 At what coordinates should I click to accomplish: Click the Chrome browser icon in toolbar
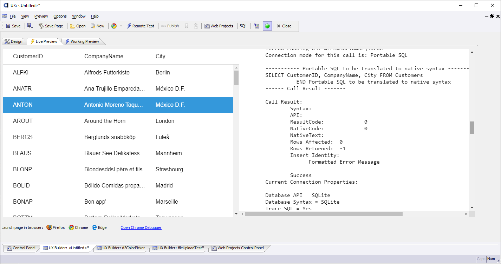(114, 26)
